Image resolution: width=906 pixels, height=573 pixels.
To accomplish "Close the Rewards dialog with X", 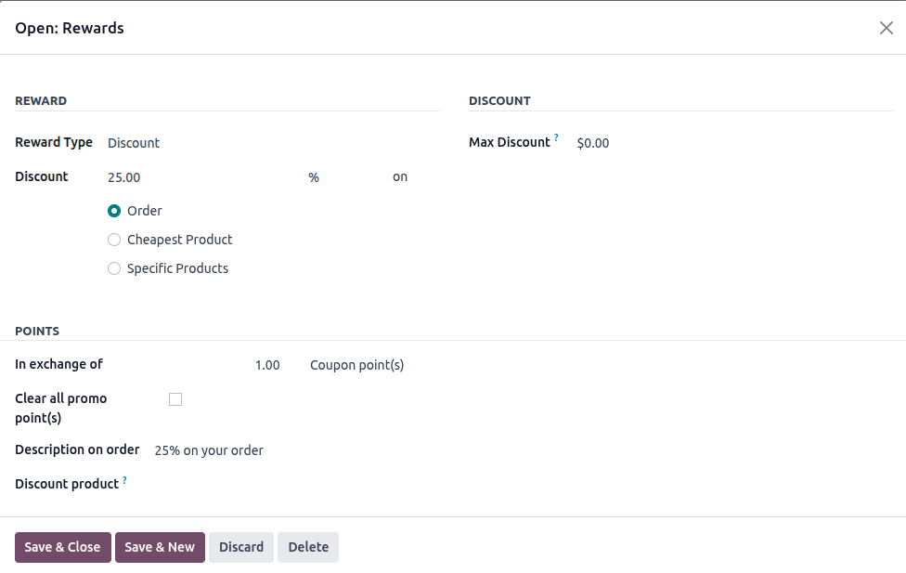I will [x=886, y=28].
